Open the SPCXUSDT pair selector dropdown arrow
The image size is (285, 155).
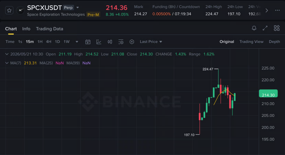click(x=78, y=7)
